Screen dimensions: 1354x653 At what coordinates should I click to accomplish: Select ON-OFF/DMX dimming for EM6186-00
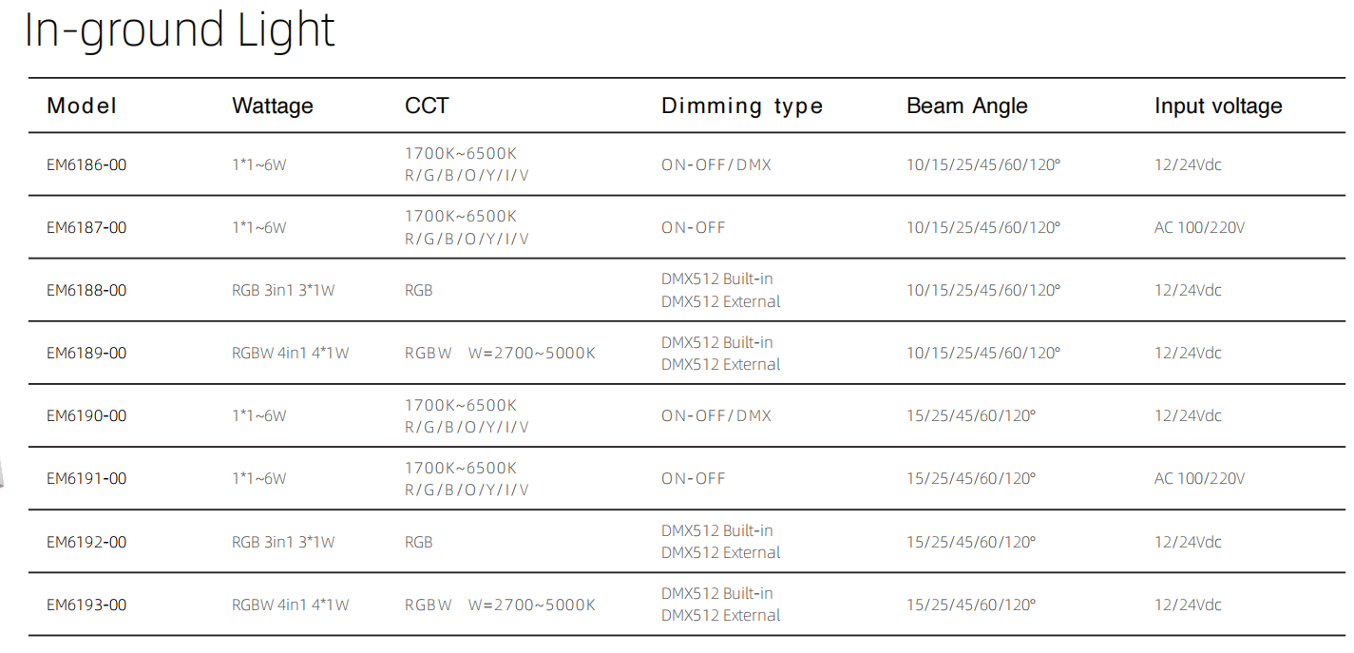716,164
